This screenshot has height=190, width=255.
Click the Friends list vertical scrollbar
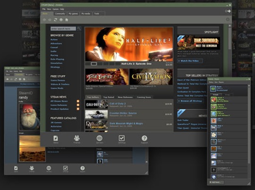tap(249, 125)
